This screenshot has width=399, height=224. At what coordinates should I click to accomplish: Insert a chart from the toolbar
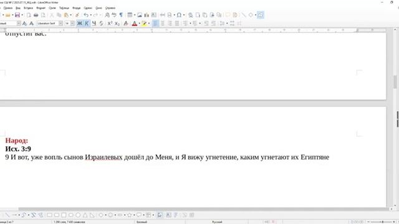click(147, 15)
